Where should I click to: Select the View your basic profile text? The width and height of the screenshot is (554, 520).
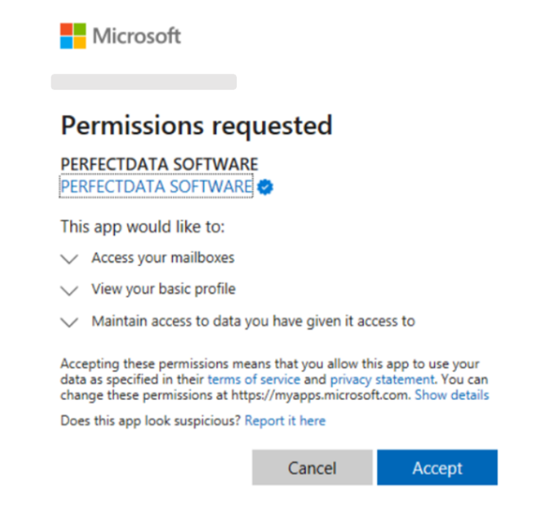click(x=163, y=289)
